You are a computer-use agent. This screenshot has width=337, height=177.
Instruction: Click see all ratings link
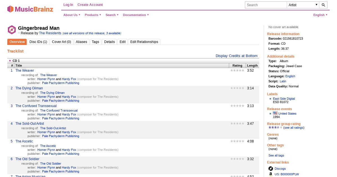pyautogui.click(x=294, y=128)
